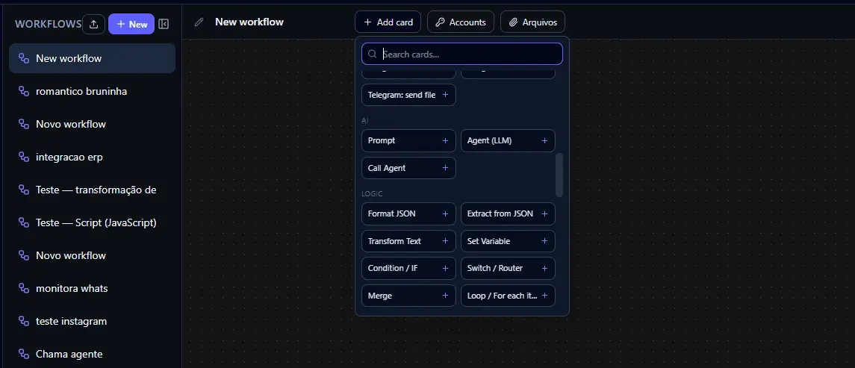This screenshot has height=368, width=855.
Task: Open the monitora whats workflow
Action: (92, 288)
